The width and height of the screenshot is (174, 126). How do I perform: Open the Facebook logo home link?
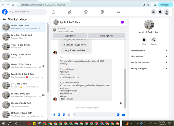[x=5, y=12]
